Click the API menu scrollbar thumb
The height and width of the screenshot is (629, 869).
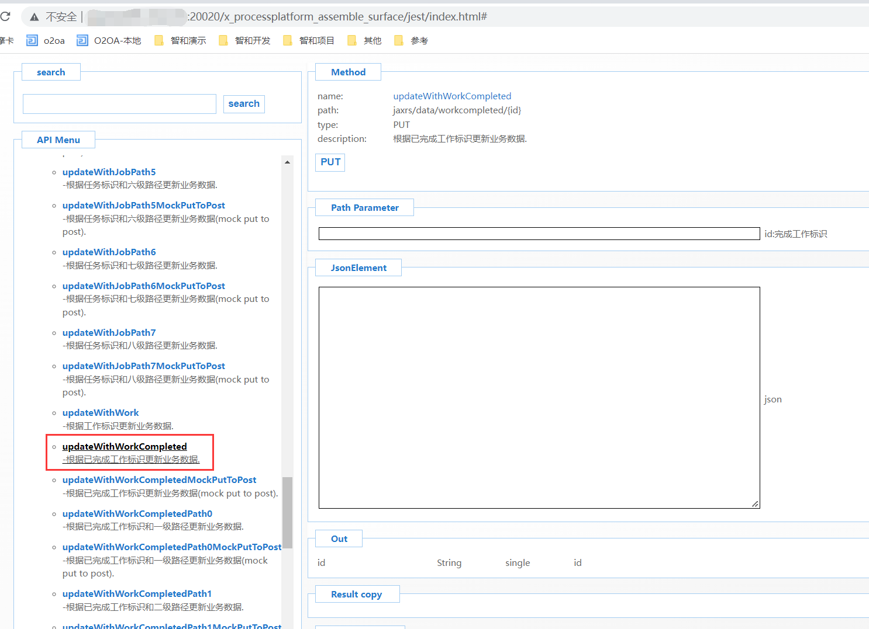pyautogui.click(x=287, y=512)
